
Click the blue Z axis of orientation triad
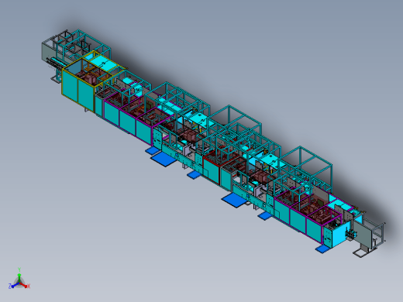click(x=14, y=286)
